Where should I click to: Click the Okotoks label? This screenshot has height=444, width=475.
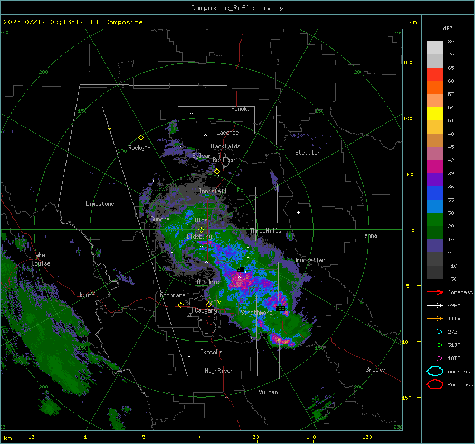pyautogui.click(x=211, y=352)
